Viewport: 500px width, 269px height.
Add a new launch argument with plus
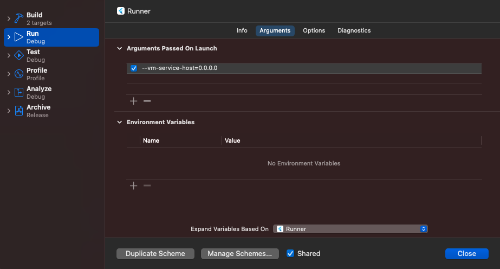[x=134, y=101]
